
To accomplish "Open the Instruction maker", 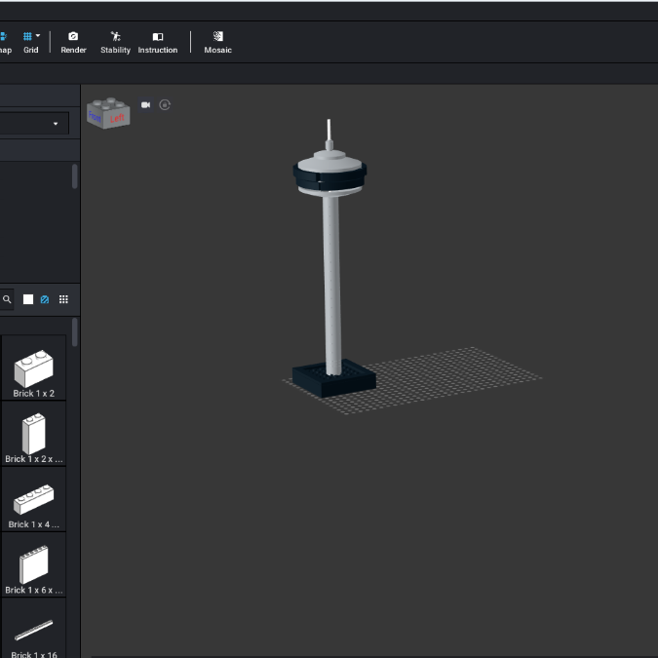I will coord(158,42).
